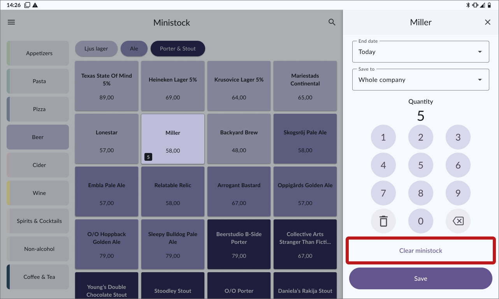499x299 pixels.
Task: Open the Beer category
Action: [x=38, y=137]
